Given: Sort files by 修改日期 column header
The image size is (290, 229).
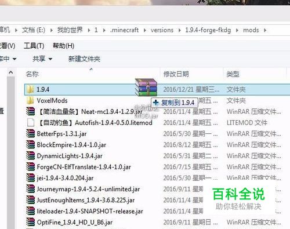Looking at the screenshot, I should (x=176, y=74).
